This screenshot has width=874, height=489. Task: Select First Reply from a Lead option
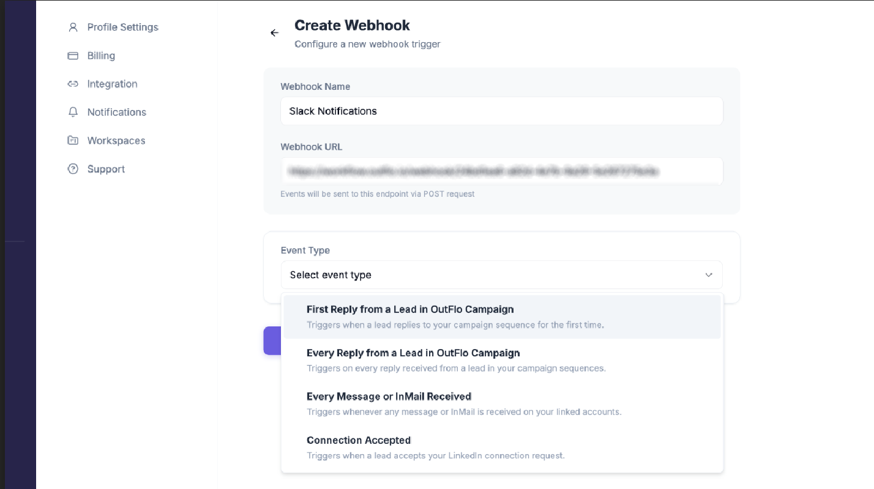point(502,317)
